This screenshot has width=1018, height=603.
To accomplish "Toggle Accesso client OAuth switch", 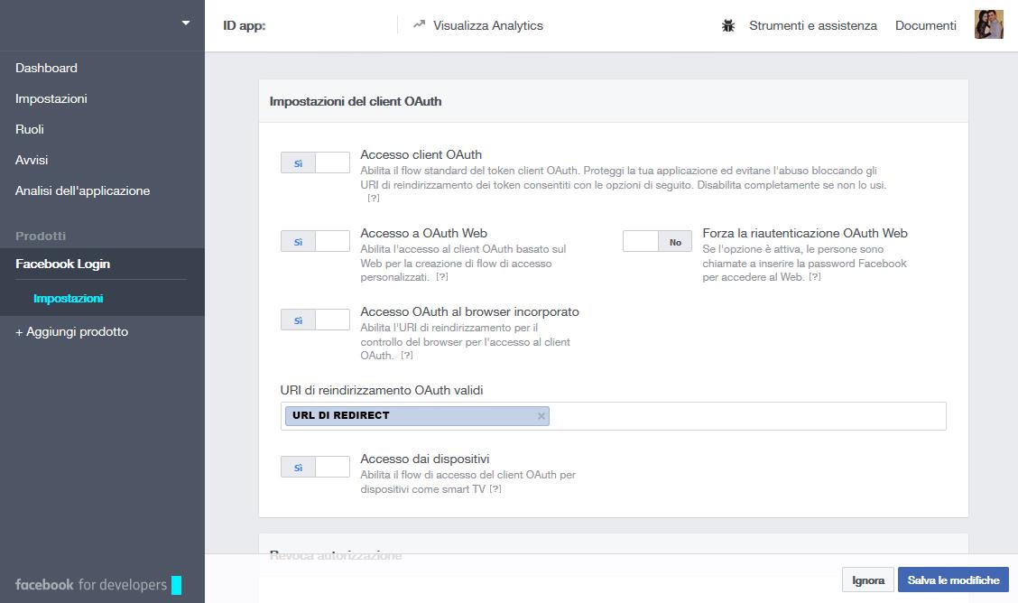I will (x=315, y=162).
